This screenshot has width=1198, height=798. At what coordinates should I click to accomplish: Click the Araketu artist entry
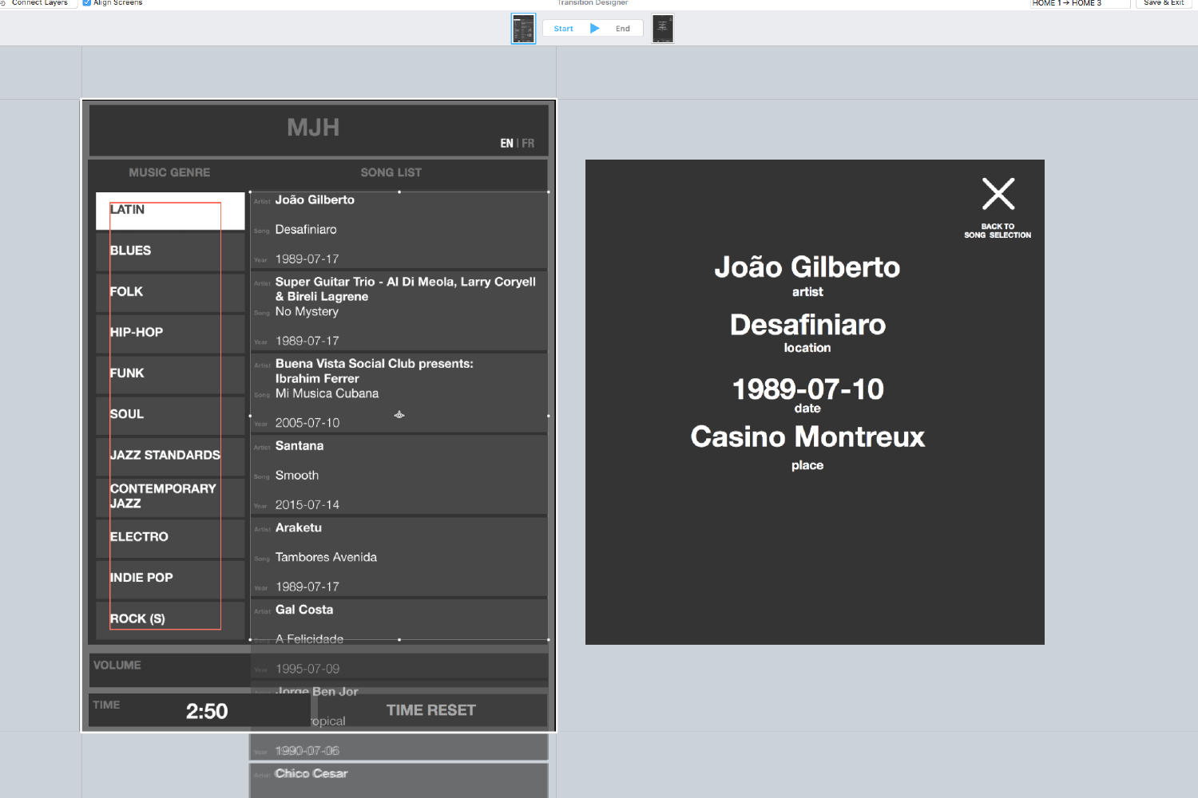(x=299, y=528)
